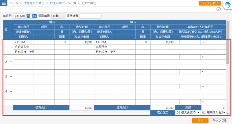Click the assistant character avatar icon
The height and width of the screenshot is (124, 232).
pos(228,5)
